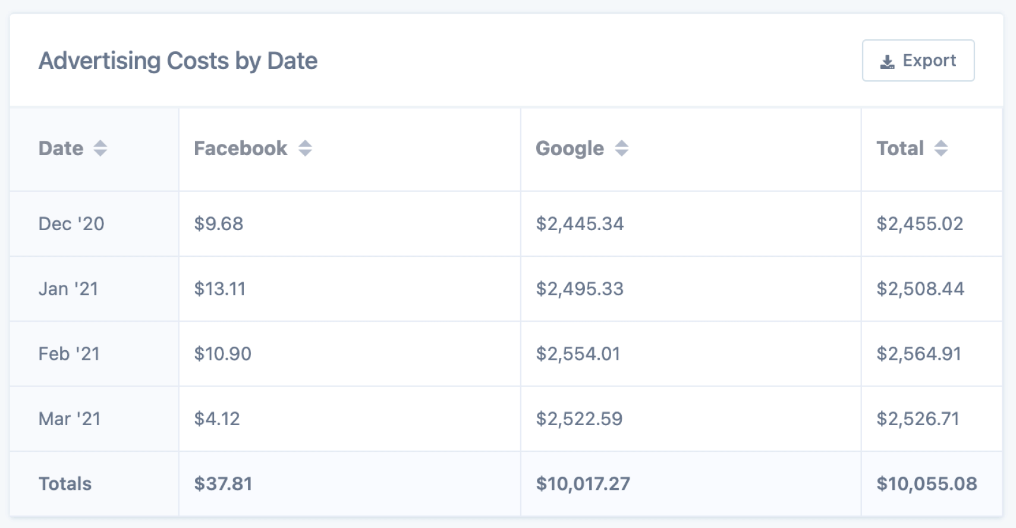Click the Total column header label
The height and width of the screenshot is (528, 1016).
[900, 148]
